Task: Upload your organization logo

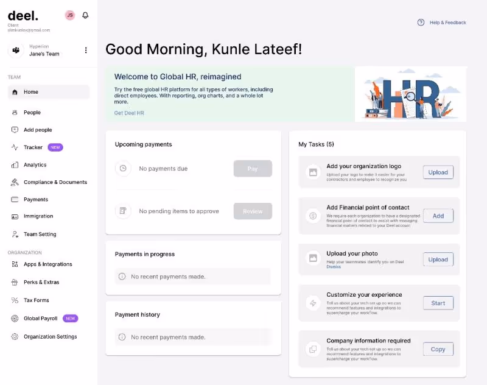Action: (x=438, y=172)
